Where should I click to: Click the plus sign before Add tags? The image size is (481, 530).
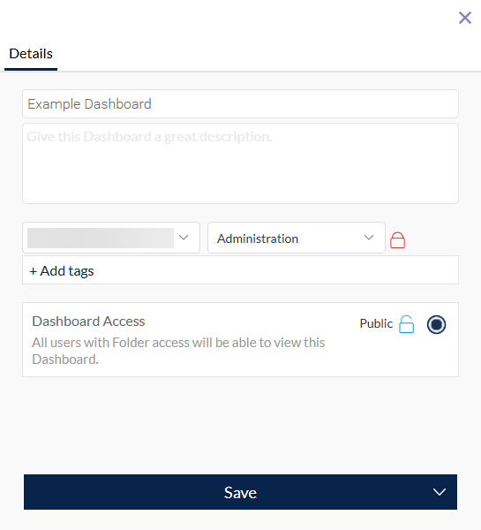[x=34, y=271]
